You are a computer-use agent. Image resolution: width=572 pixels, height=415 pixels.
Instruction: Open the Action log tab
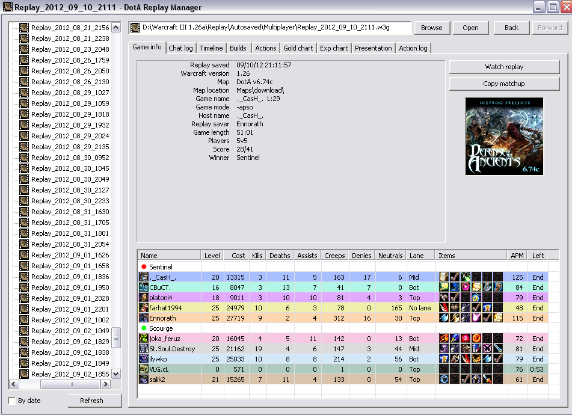click(413, 48)
